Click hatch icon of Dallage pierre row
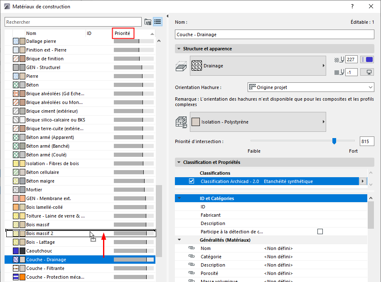 (16, 41)
